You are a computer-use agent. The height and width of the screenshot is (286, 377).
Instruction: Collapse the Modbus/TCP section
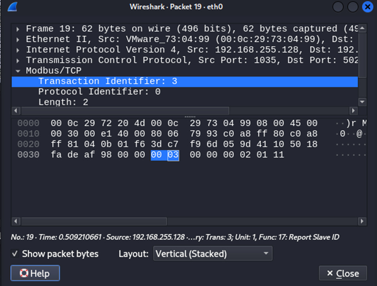[18, 70]
